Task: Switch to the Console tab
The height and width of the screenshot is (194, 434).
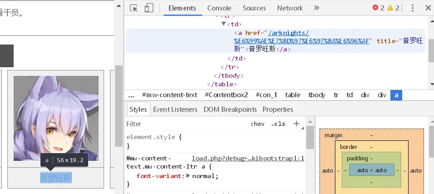Action: pyautogui.click(x=219, y=8)
